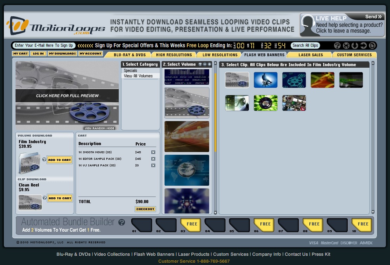Select the director chair silhouette clip
The height and width of the screenshot is (265, 390).
(x=265, y=80)
